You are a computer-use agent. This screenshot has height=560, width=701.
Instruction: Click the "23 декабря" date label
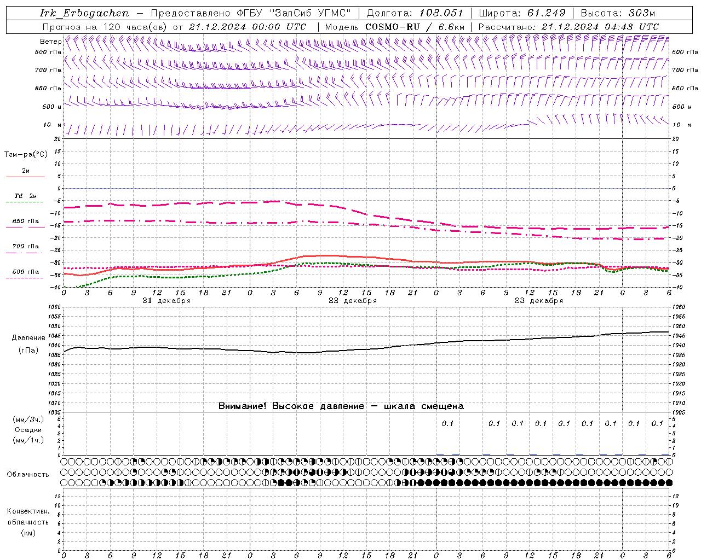(539, 301)
